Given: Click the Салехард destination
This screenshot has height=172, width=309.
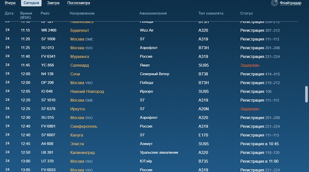Looking at the screenshot, I should pyautogui.click(x=79, y=65).
